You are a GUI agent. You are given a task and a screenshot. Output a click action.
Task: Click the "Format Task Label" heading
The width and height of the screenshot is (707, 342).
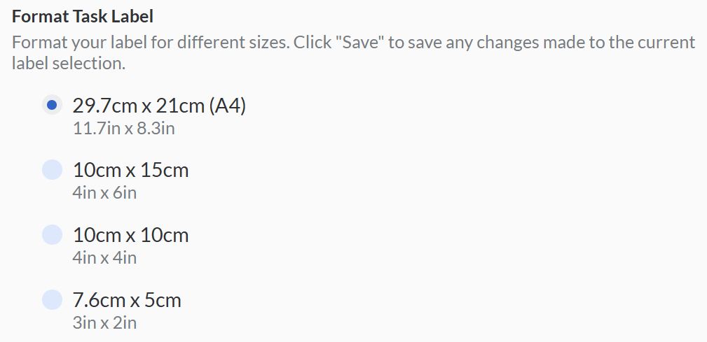click(83, 16)
